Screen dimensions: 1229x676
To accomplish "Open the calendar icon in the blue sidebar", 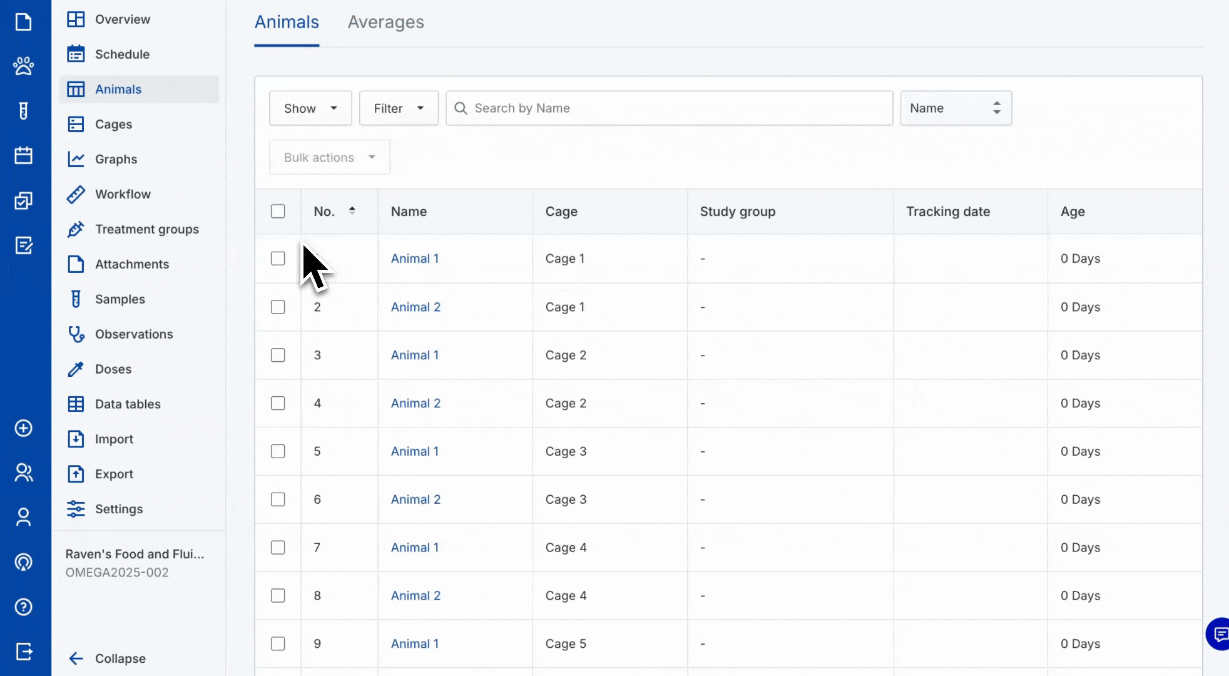I will (24, 155).
